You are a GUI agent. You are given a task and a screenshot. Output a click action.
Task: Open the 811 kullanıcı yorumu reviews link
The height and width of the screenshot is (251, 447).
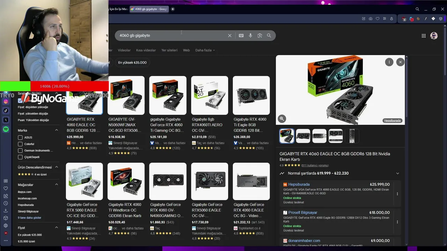(315, 165)
